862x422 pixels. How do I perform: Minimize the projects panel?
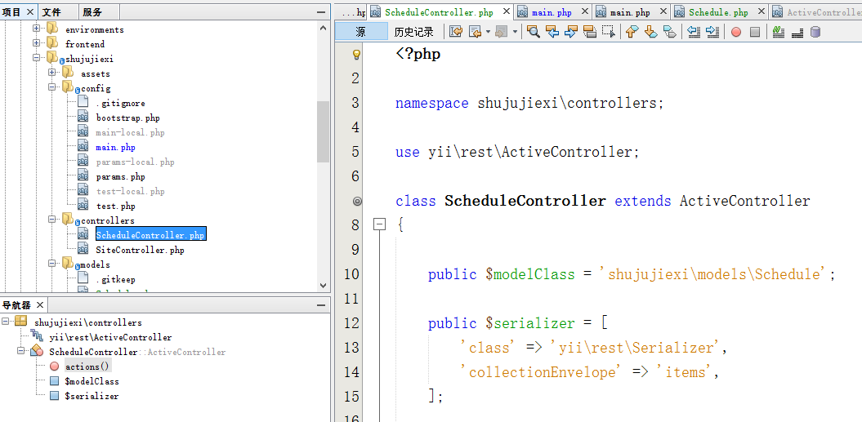tap(321, 12)
